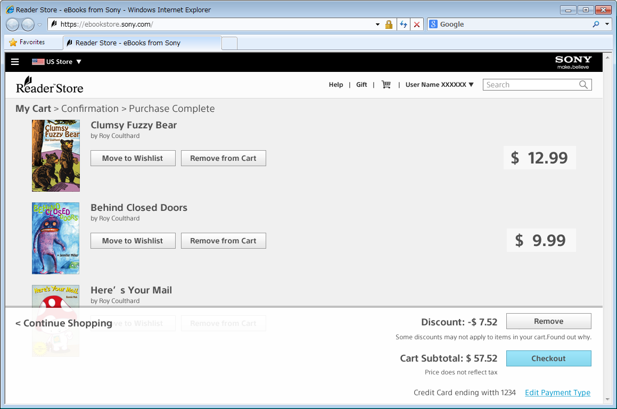This screenshot has height=409, width=617.
Task: Click the refresh page icon
Action: click(x=404, y=24)
